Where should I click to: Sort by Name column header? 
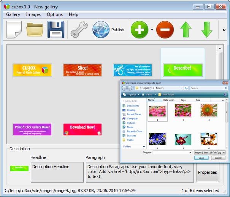(154, 100)
